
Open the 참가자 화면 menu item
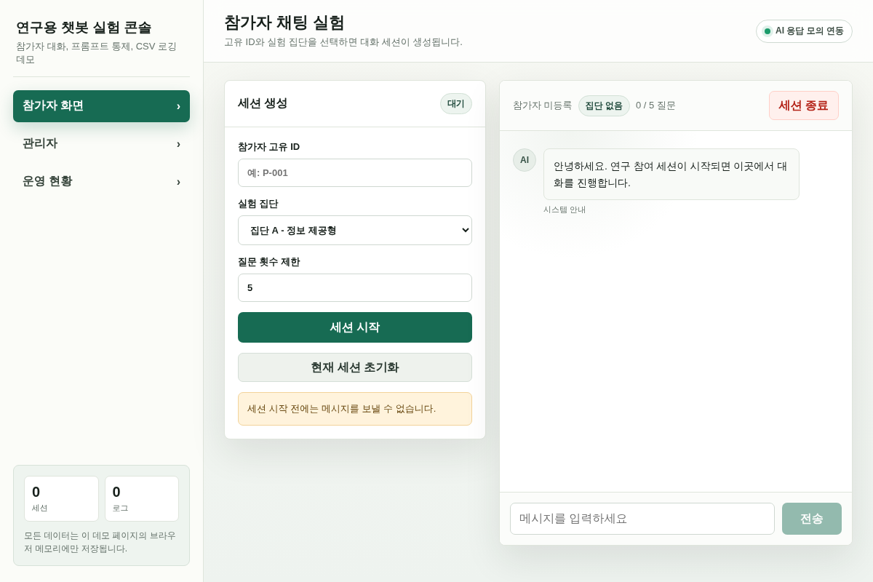tap(101, 106)
